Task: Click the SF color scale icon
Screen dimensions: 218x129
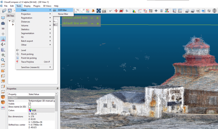Action: [167, 11]
